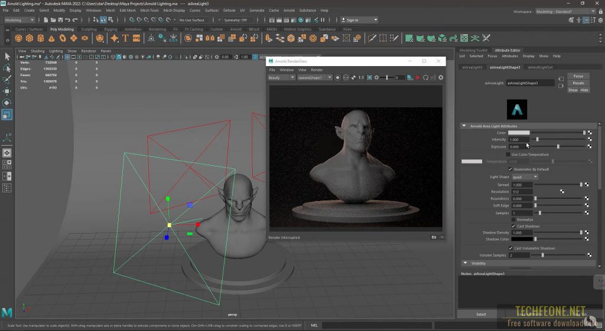Click the pause IPR icon in status line

pos(323,19)
